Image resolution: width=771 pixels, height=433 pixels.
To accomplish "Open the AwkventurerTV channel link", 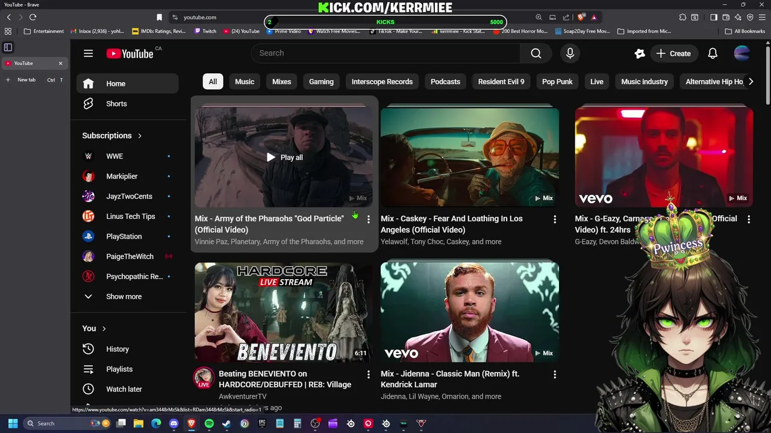I will [242, 396].
